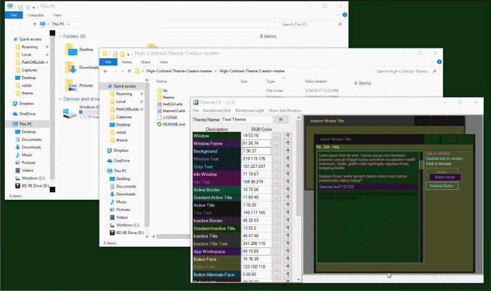Click the eyedropper button in the Window row

[x=287, y=135]
